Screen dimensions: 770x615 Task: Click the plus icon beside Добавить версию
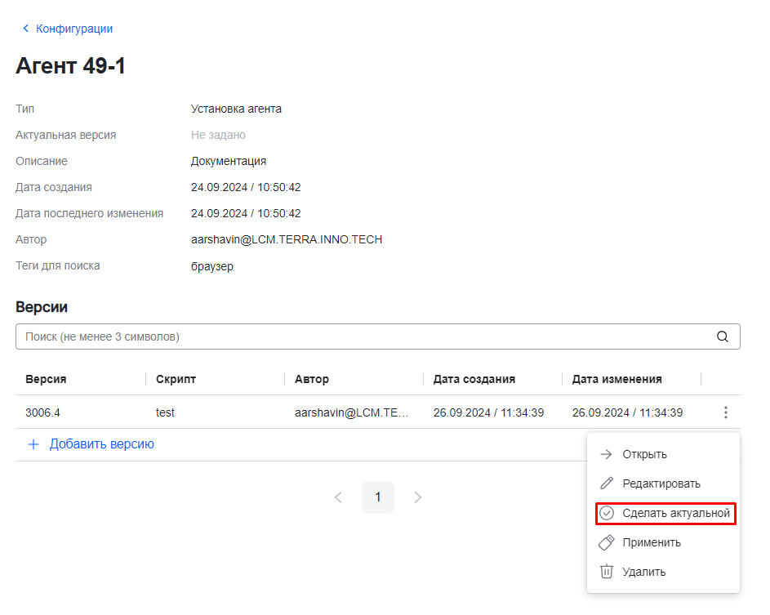pyautogui.click(x=33, y=444)
